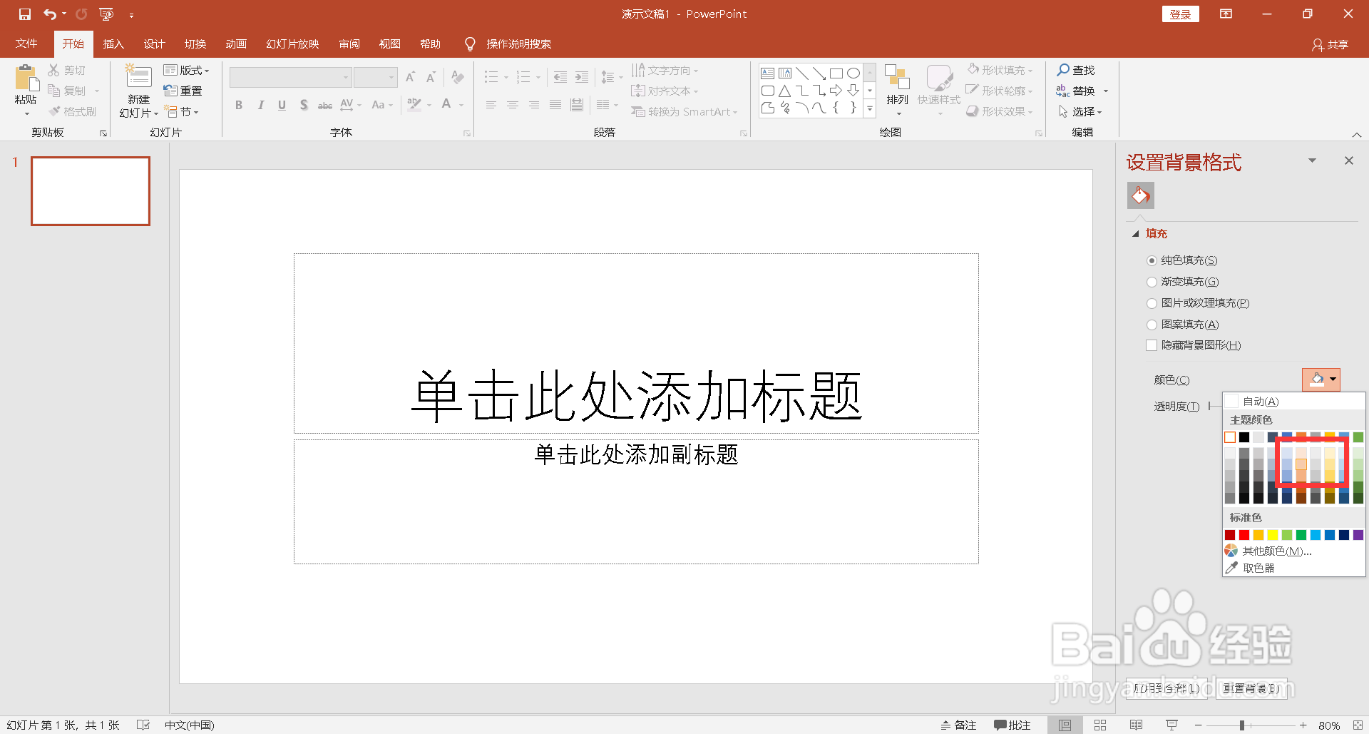The width and height of the screenshot is (1369, 734).
Task: Click the Save icon in the quick access toolbar
Action: coord(25,14)
